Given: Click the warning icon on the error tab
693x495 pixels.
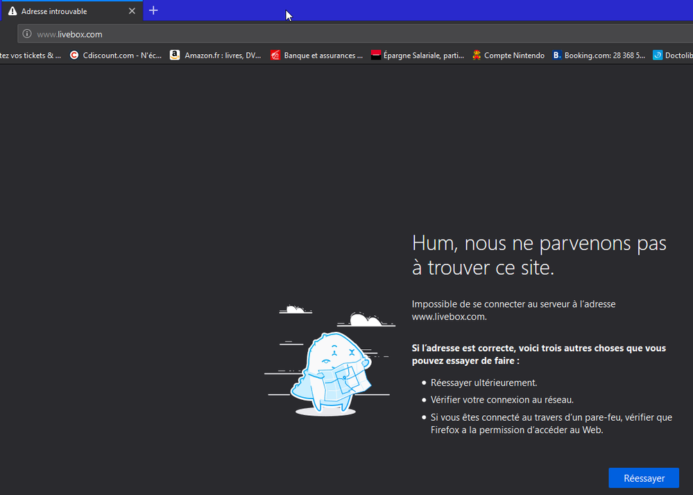Looking at the screenshot, I should (x=11, y=10).
